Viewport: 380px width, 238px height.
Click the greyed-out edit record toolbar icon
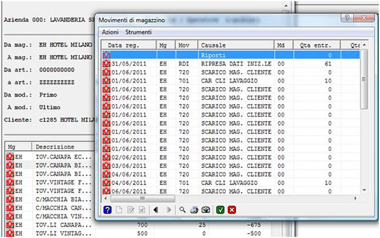click(130, 210)
